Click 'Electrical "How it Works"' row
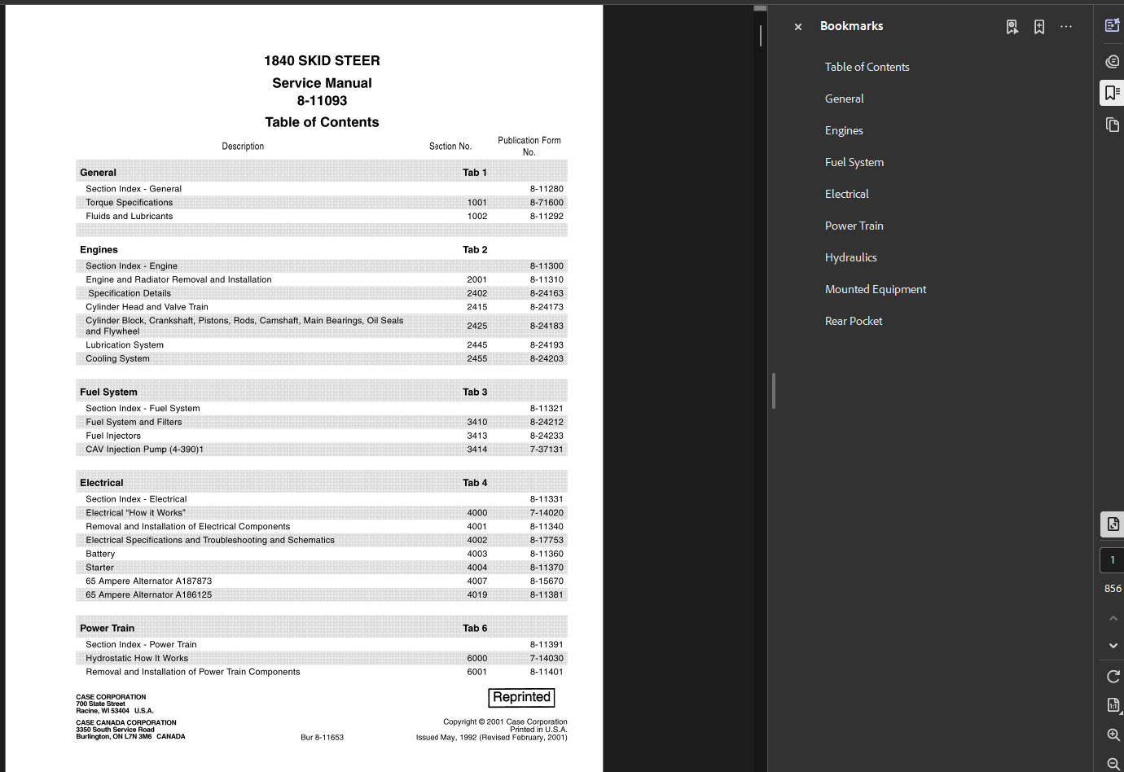 (x=322, y=513)
